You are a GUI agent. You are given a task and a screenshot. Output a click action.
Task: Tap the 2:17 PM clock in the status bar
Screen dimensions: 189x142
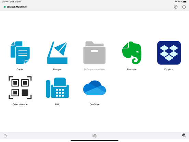click(x=5, y=2)
